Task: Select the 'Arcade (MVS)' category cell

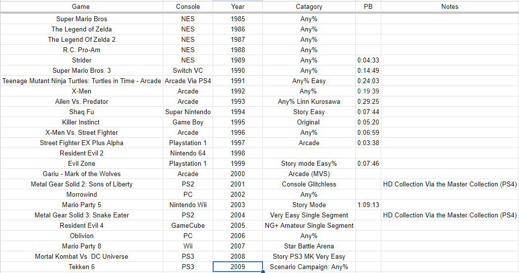Action: click(x=309, y=174)
